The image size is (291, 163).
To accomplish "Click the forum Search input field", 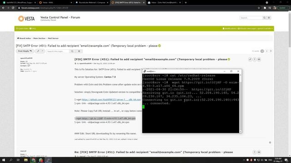I will [251, 18].
